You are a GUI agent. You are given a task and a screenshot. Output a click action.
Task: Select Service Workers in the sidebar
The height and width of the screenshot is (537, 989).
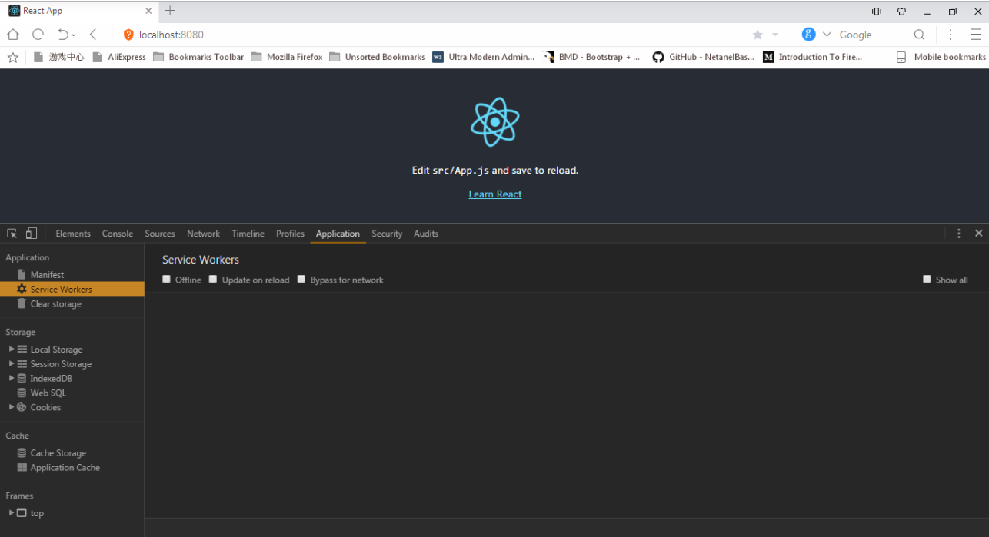(x=72, y=290)
